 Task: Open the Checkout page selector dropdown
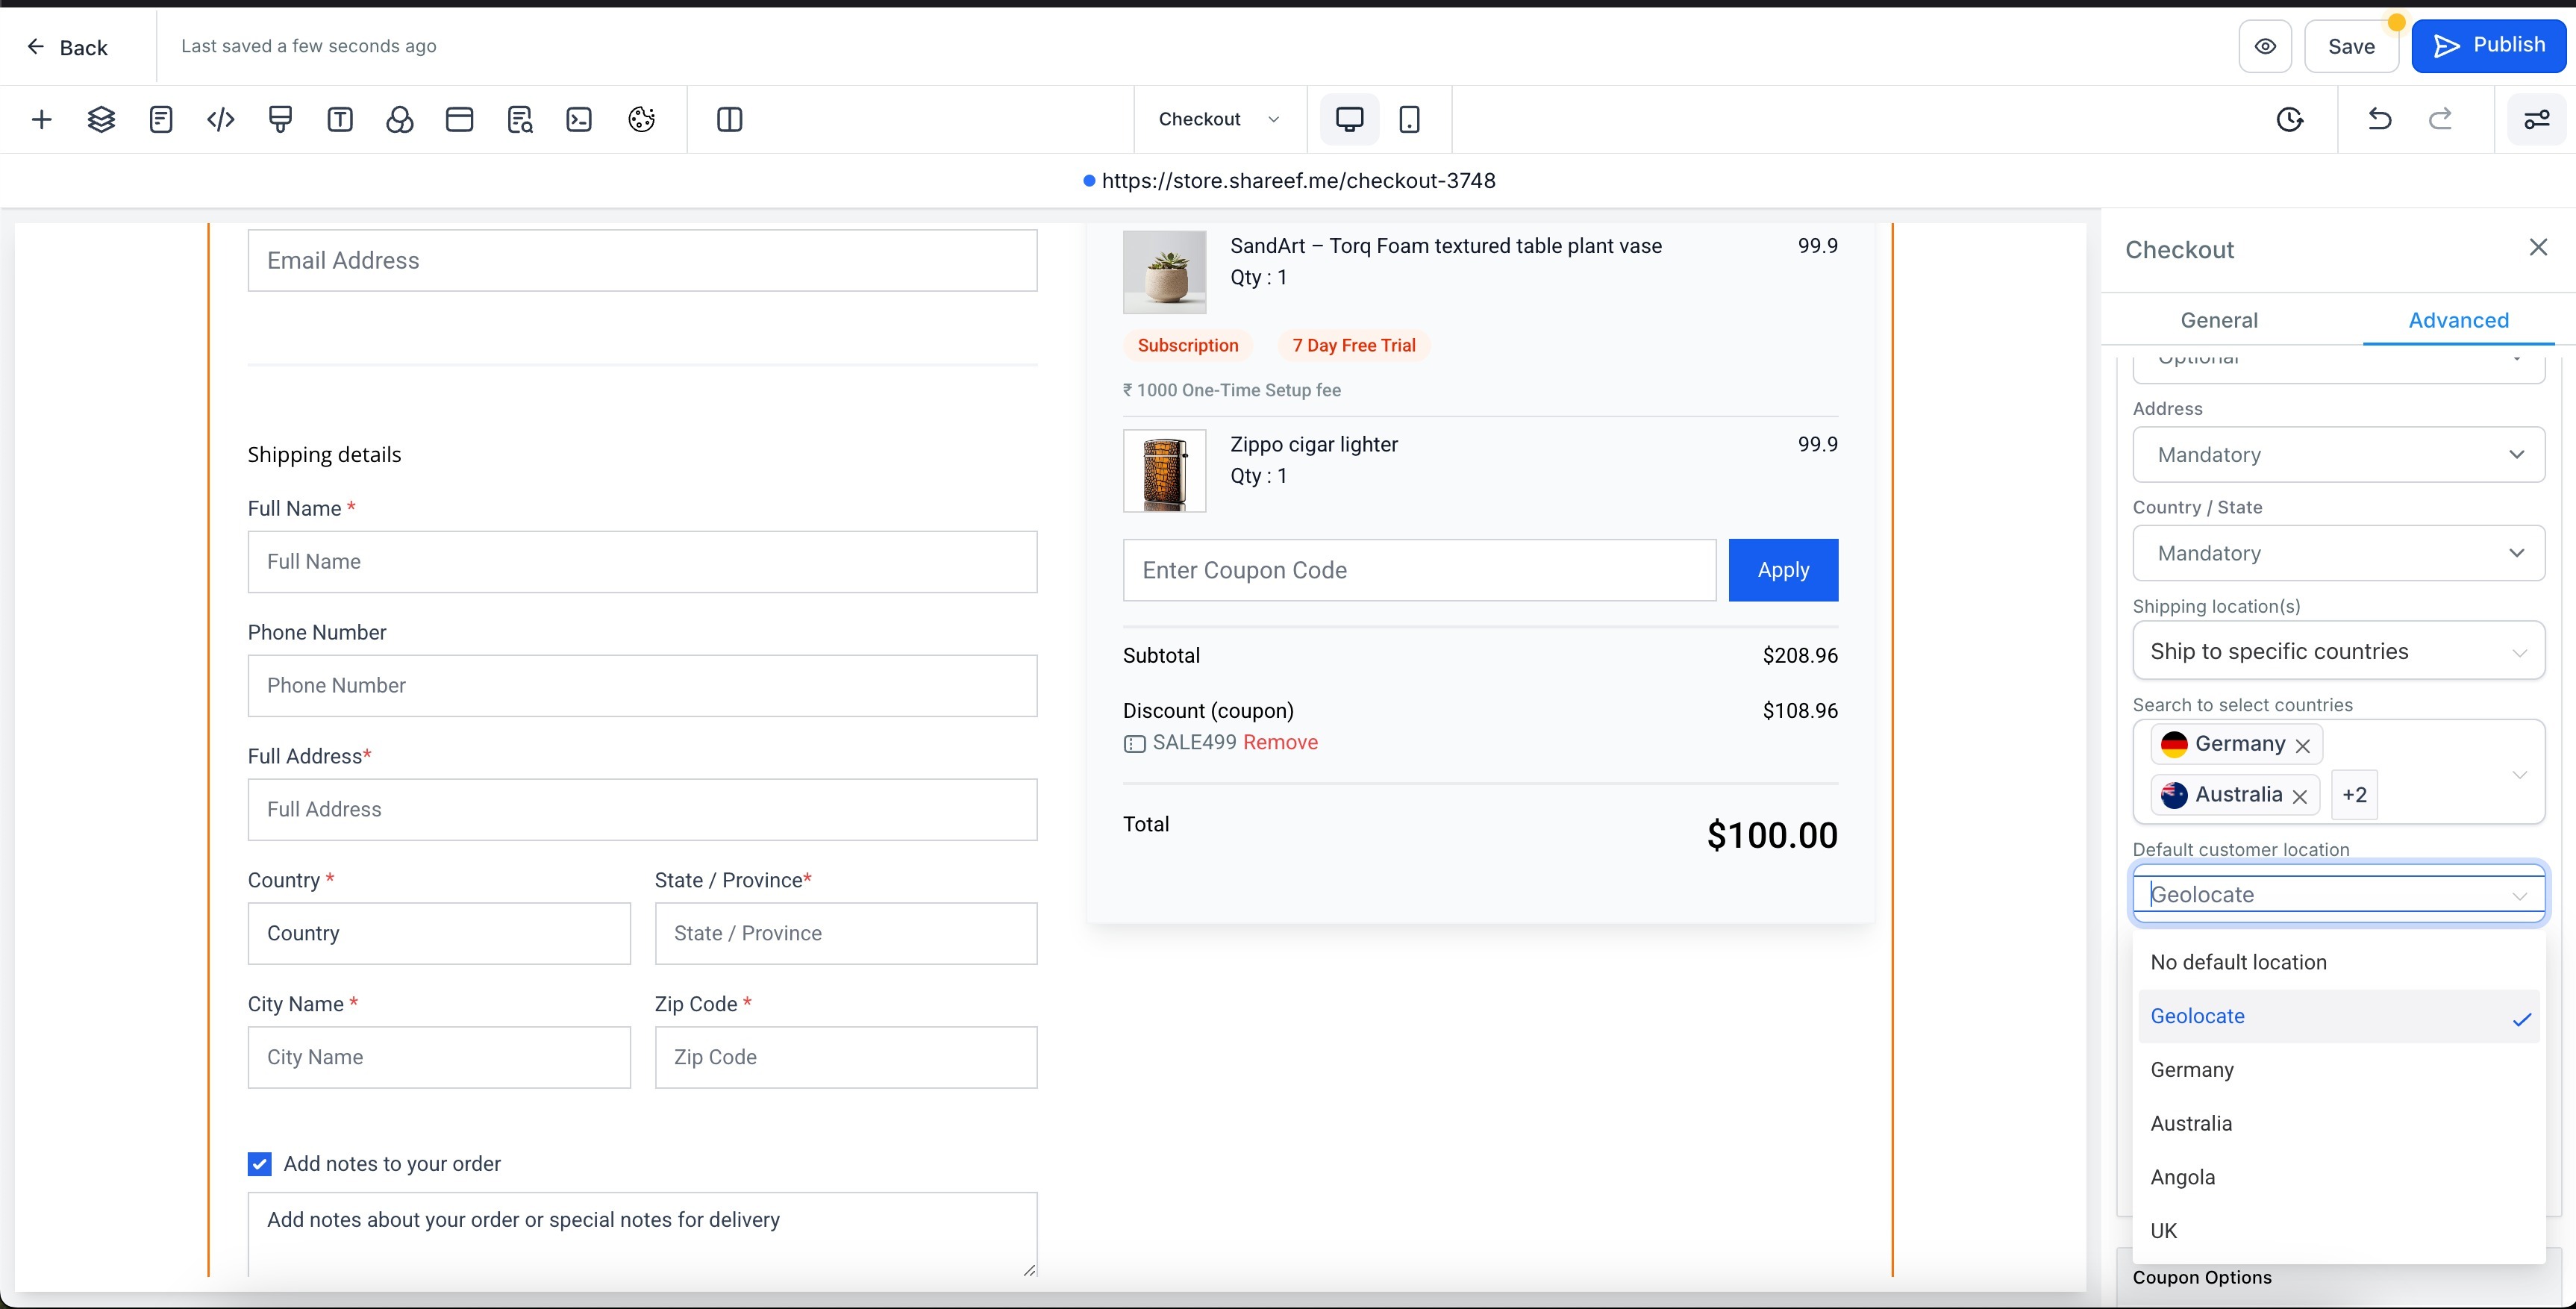(x=1218, y=119)
